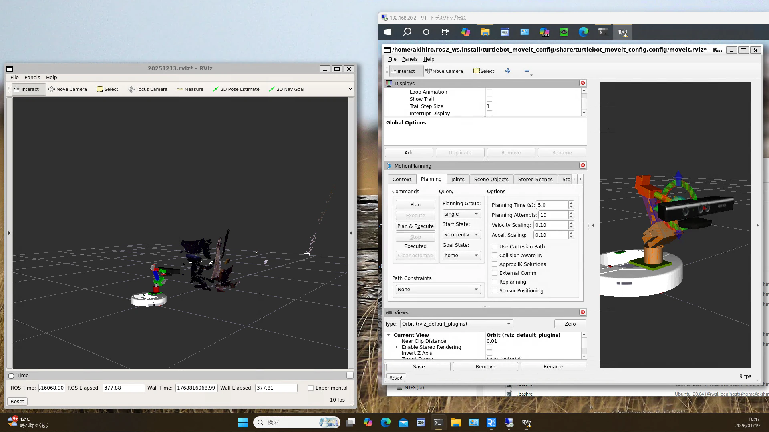The image size is (769, 432).
Task: Open the RViz icon on the taskbar
Action: point(526,422)
